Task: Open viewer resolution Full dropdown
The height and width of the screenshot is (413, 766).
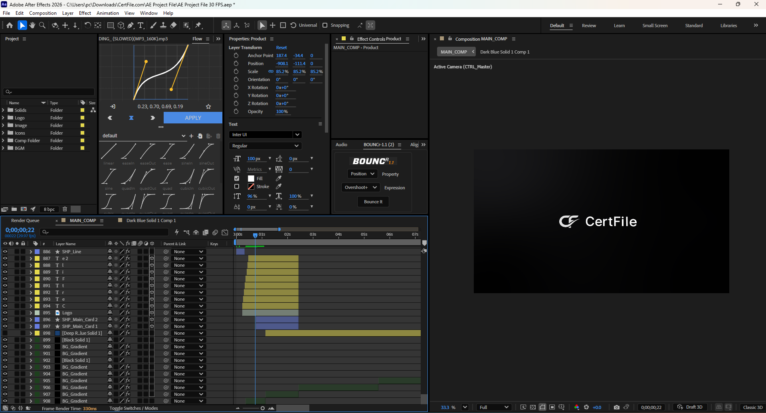Action: click(494, 407)
